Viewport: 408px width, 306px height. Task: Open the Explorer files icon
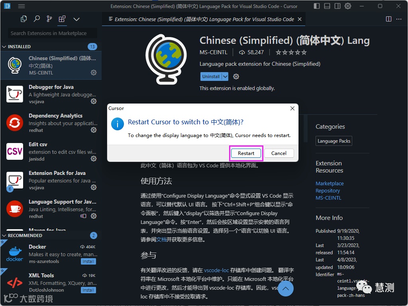click(24, 19)
